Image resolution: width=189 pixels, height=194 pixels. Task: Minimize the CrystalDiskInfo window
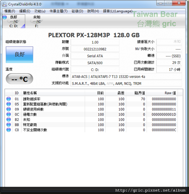[x=161, y=3]
